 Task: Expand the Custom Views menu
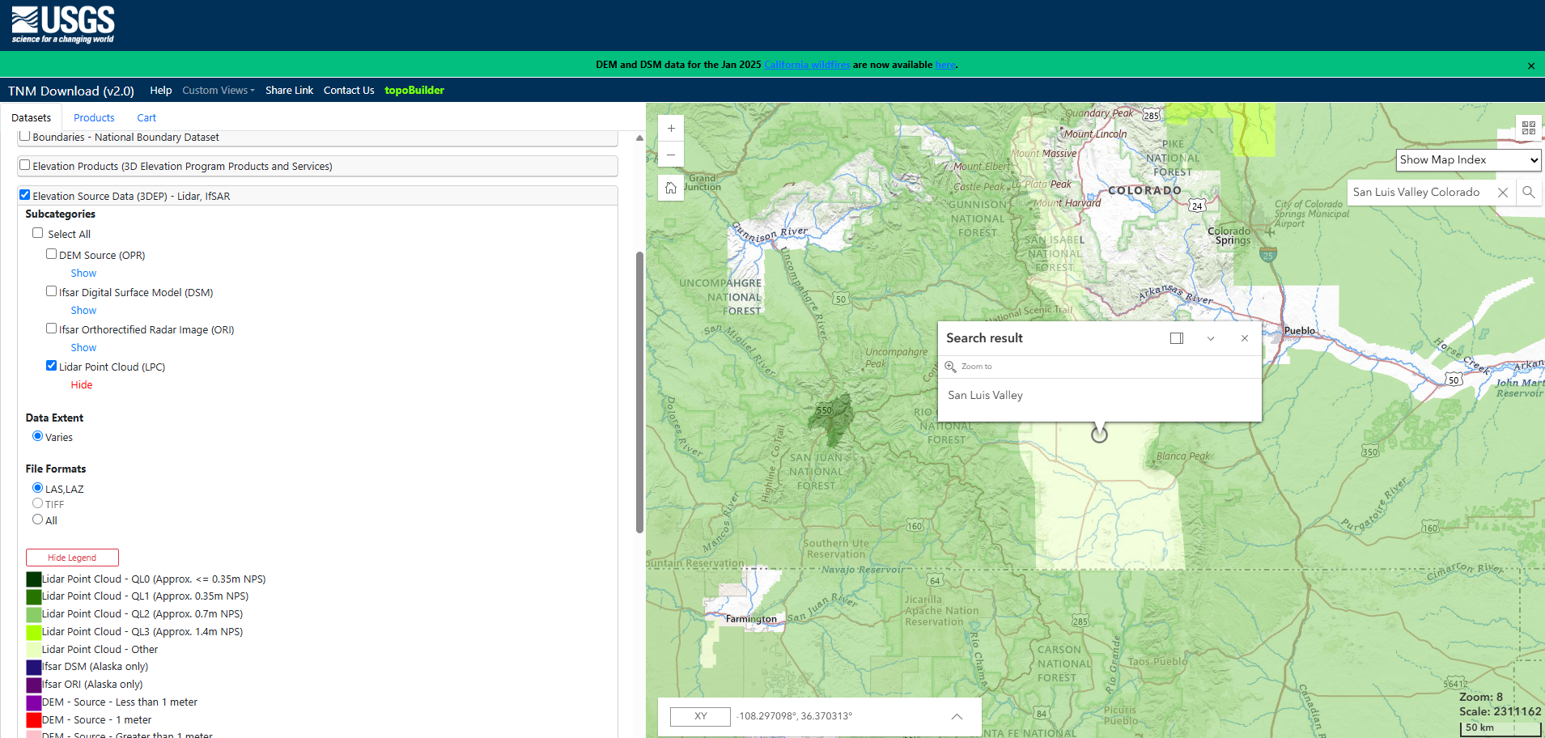click(218, 91)
